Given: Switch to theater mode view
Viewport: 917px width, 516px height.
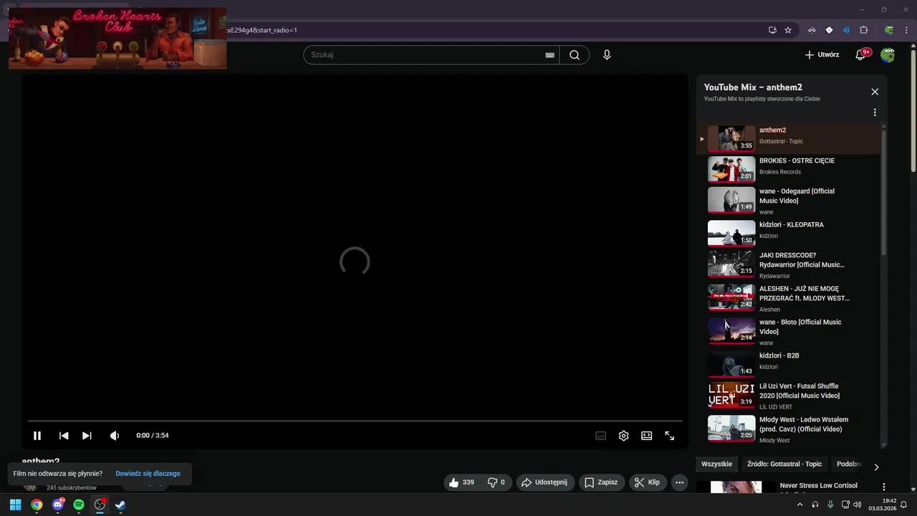Looking at the screenshot, I should [x=647, y=436].
